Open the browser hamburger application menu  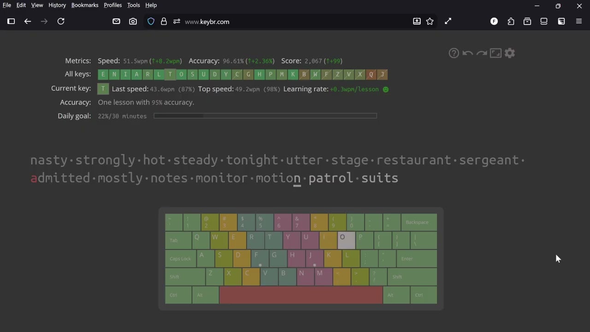pyautogui.click(x=579, y=21)
